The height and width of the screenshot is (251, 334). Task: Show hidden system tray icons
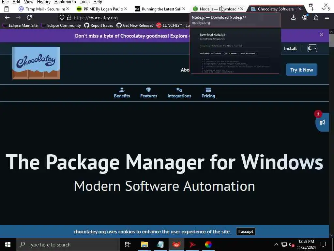coord(276,244)
